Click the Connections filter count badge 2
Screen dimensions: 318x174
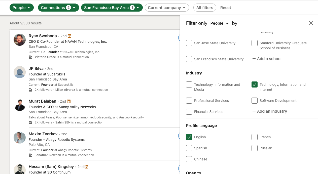(68, 8)
